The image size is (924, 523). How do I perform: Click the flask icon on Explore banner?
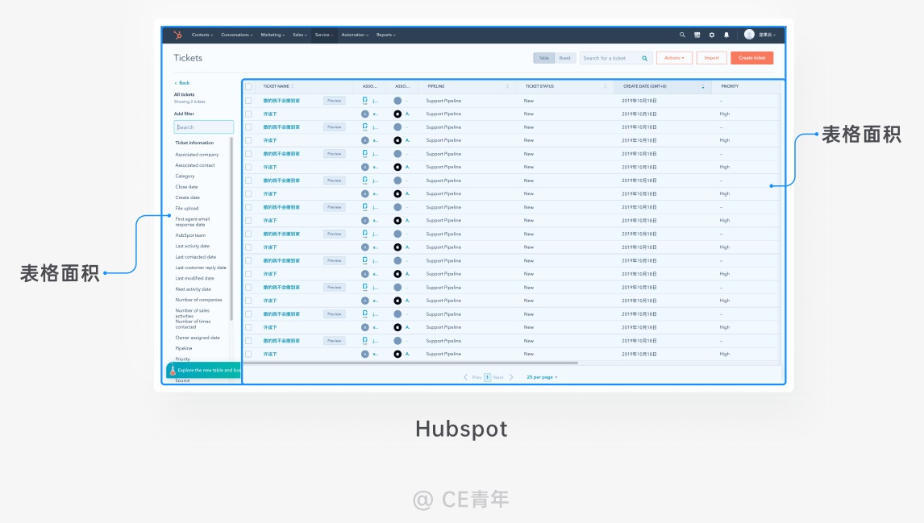[173, 370]
